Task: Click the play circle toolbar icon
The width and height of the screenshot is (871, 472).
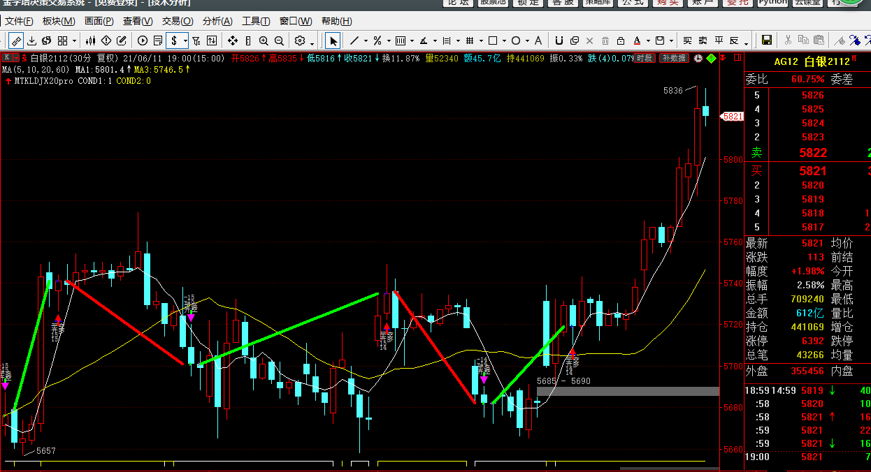Action: [x=143, y=40]
